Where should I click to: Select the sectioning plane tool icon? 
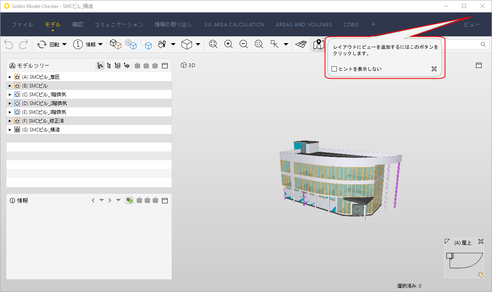pyautogui.click(x=274, y=44)
